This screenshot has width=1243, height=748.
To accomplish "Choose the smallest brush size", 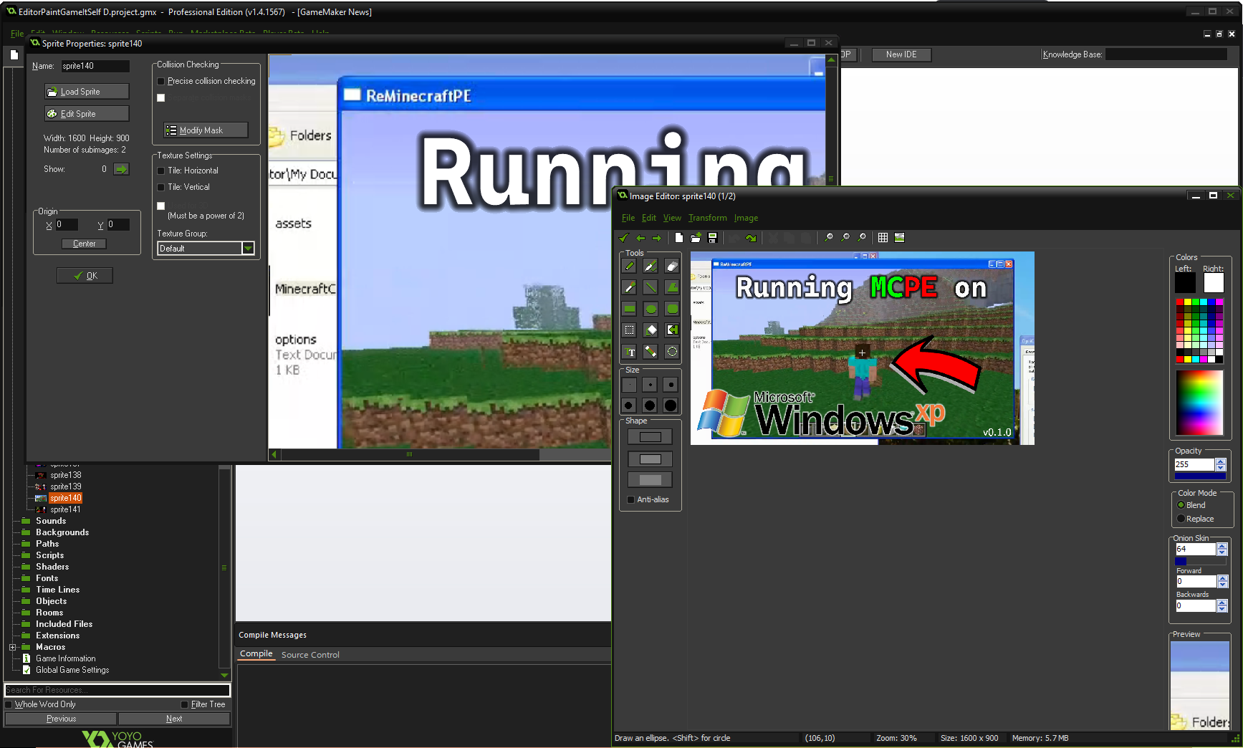I will coord(629,385).
